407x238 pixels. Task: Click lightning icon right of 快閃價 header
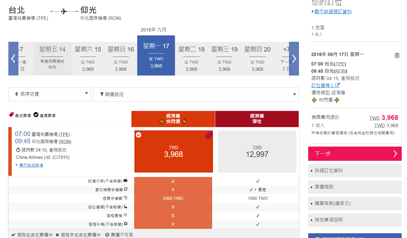[x=184, y=122]
